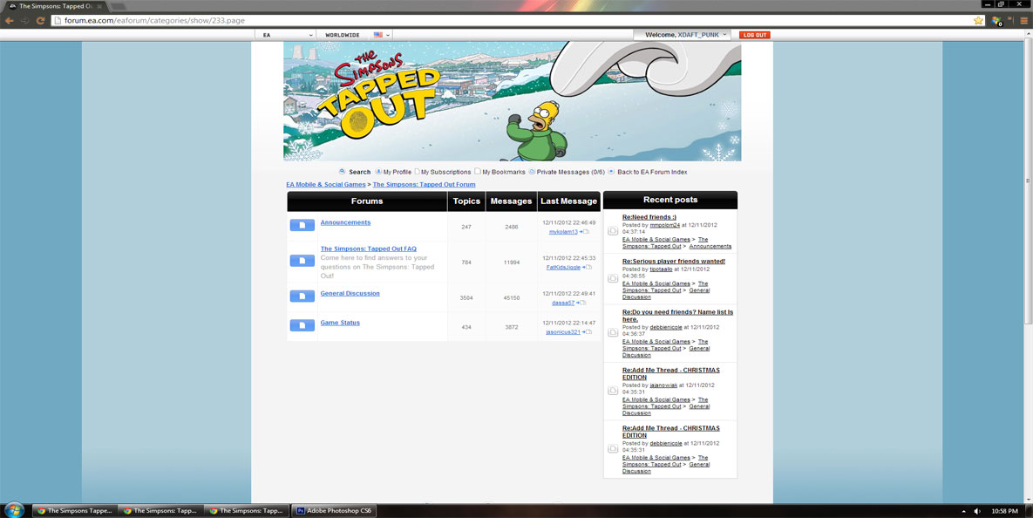
Task: Click the My Bookmarks page icon
Action: coord(478,171)
